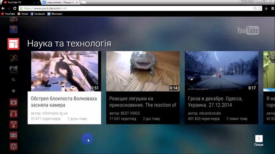
Task: Reload the YouTube TV page
Action: click(x=15, y=8)
